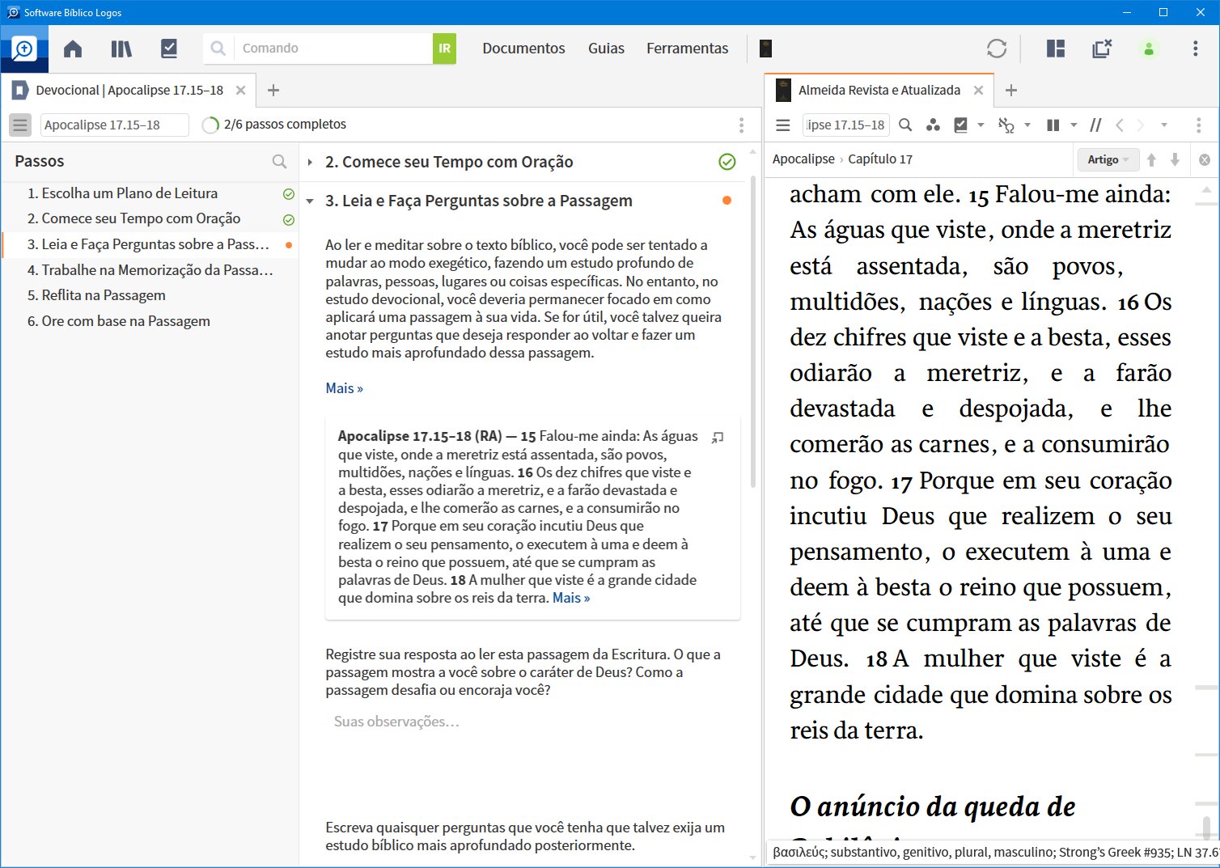Screen dimensions: 1220x868
Task: Open the Layouts icon
Action: pos(1056,49)
